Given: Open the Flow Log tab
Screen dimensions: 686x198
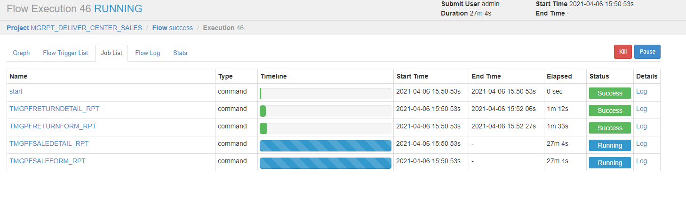Looking at the screenshot, I should [x=148, y=53].
